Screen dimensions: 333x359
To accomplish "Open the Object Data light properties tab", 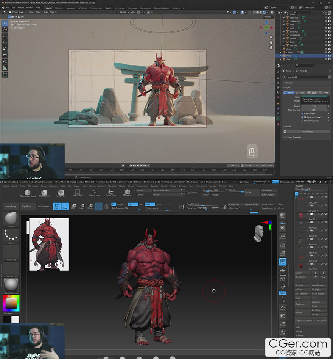I will [x=278, y=118].
